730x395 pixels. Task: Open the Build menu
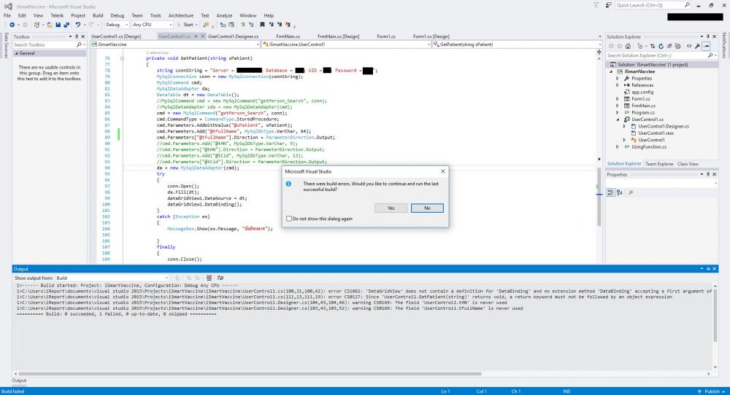(97, 15)
